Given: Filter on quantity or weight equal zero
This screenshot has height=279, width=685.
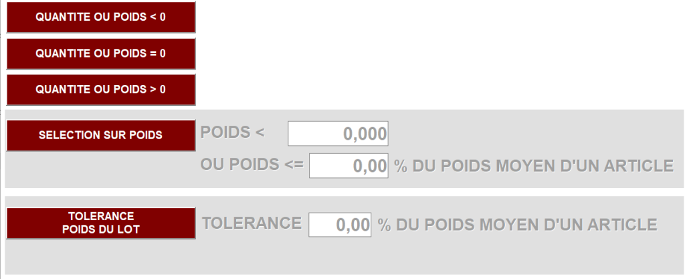Looking at the screenshot, I should 100,54.
